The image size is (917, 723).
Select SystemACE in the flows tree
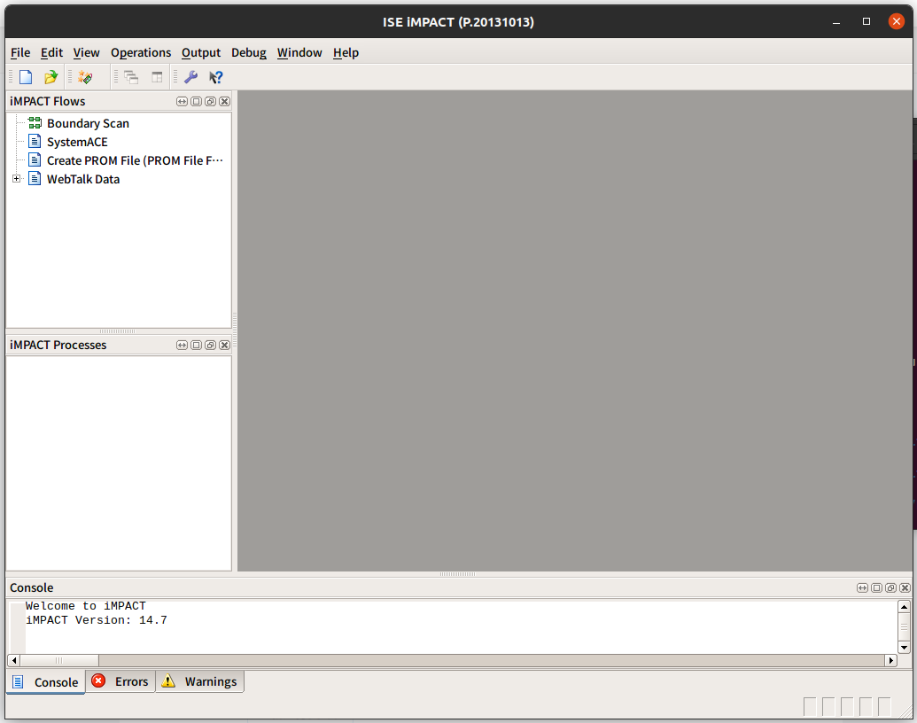pyautogui.click(x=78, y=142)
